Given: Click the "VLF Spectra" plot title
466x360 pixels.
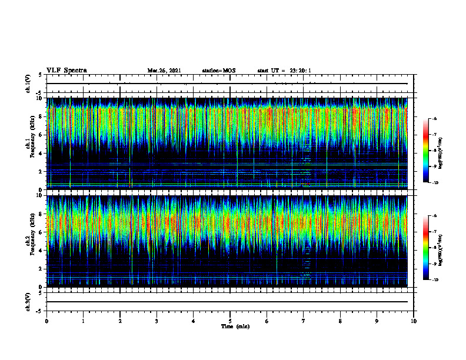Looking at the screenshot, I should pos(66,71).
